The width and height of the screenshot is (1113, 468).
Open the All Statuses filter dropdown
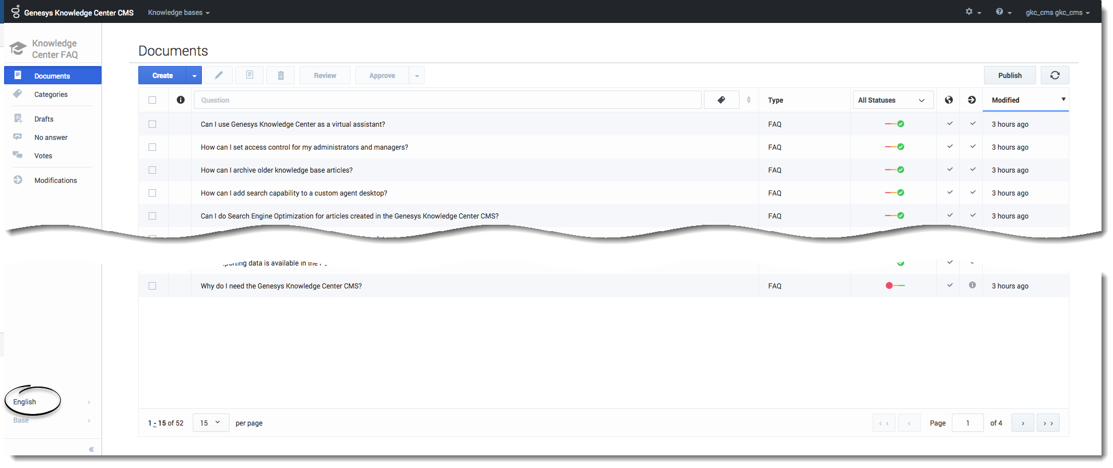click(x=893, y=100)
